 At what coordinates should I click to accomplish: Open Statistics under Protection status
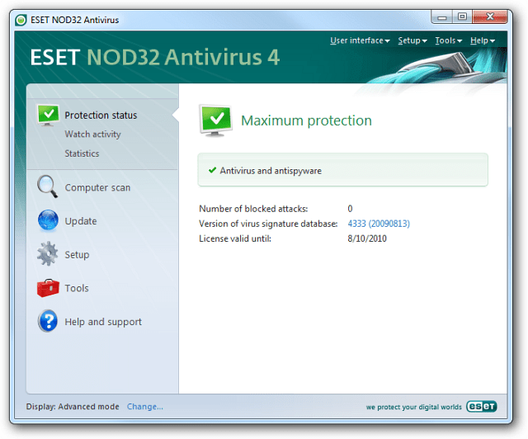click(x=82, y=153)
